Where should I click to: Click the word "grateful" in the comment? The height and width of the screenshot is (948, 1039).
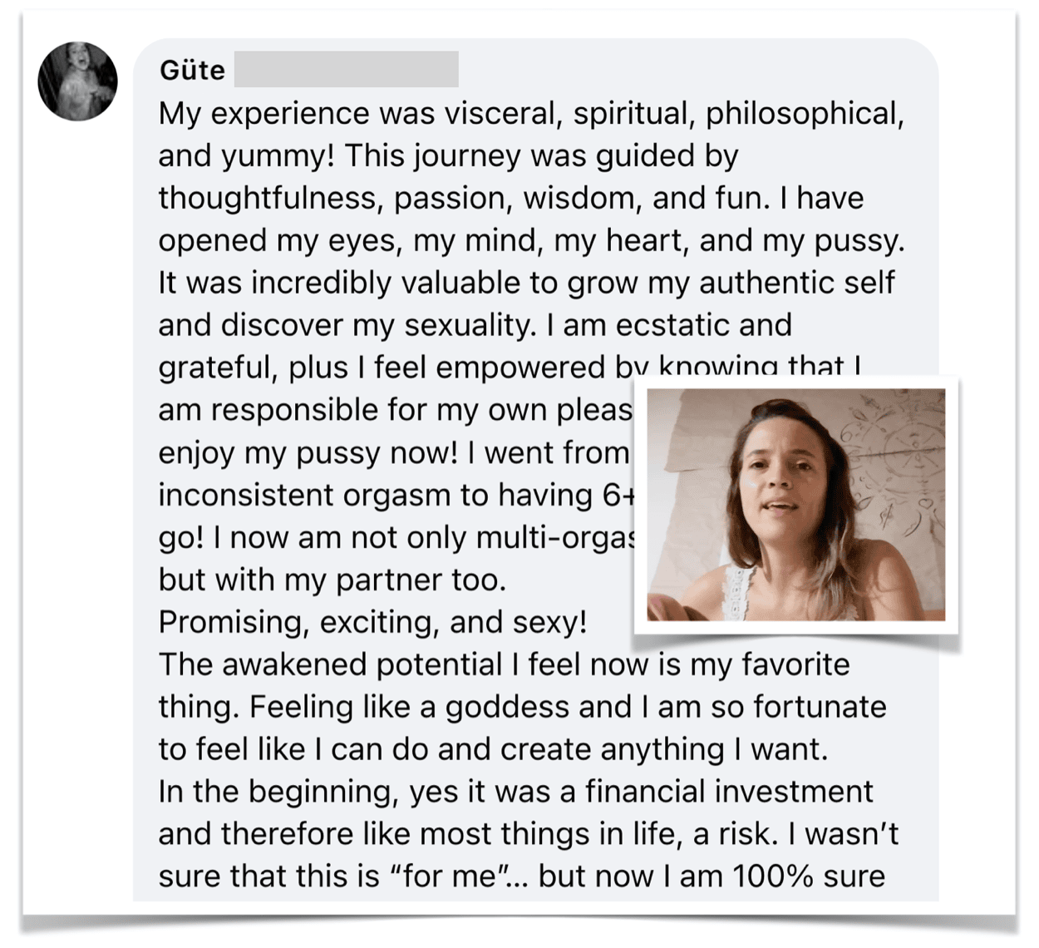[216, 368]
